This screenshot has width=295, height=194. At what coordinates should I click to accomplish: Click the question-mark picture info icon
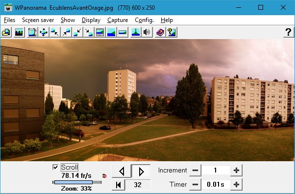(172, 32)
